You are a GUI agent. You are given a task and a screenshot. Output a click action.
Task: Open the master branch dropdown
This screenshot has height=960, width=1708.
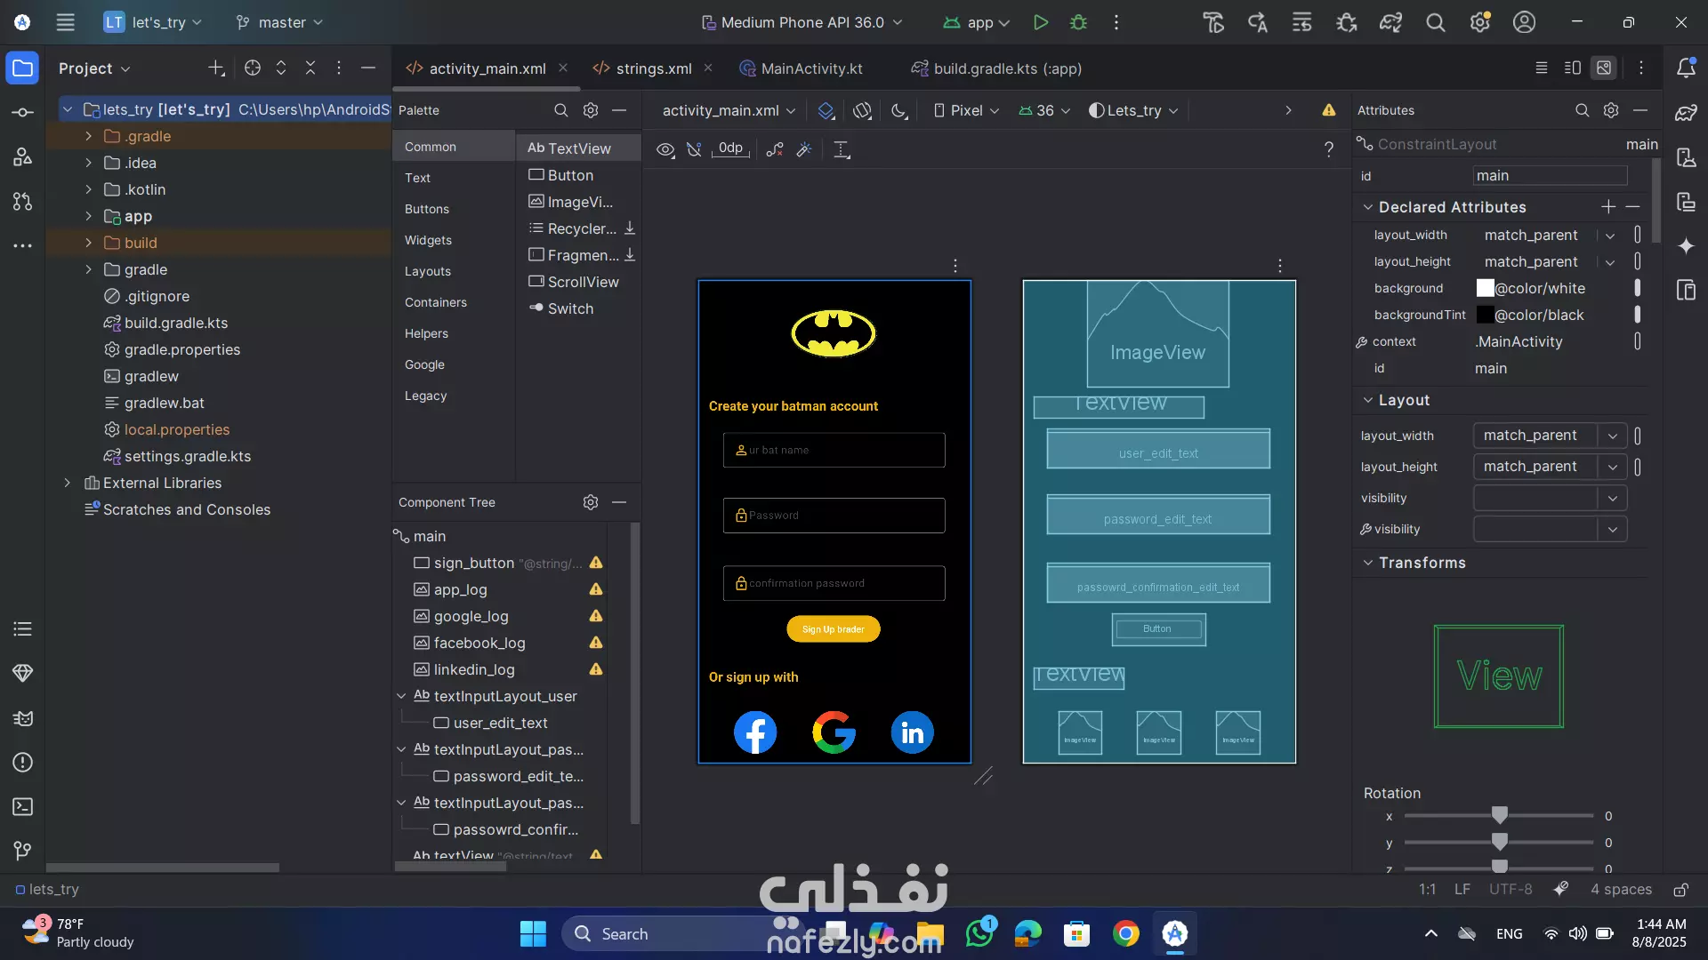[279, 22]
